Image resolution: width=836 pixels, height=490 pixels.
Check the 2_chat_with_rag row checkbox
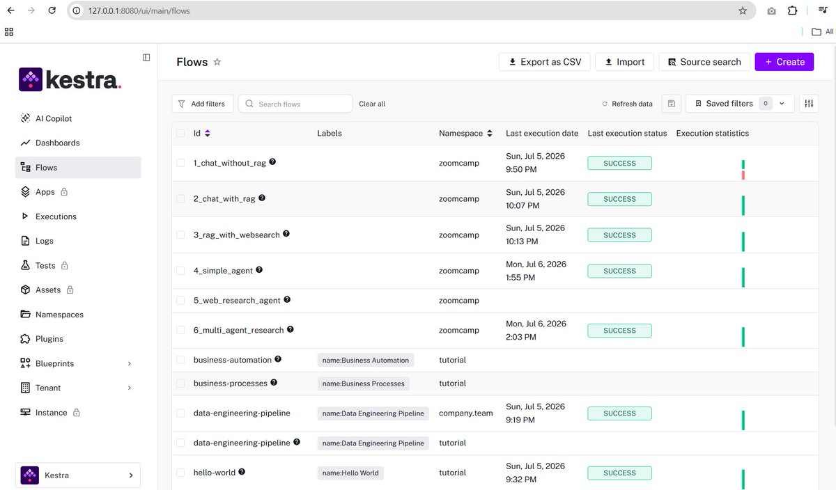click(180, 198)
